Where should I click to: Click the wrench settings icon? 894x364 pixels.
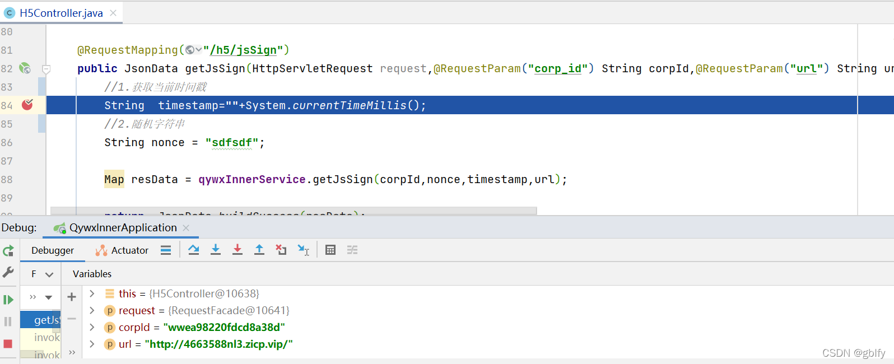8,272
